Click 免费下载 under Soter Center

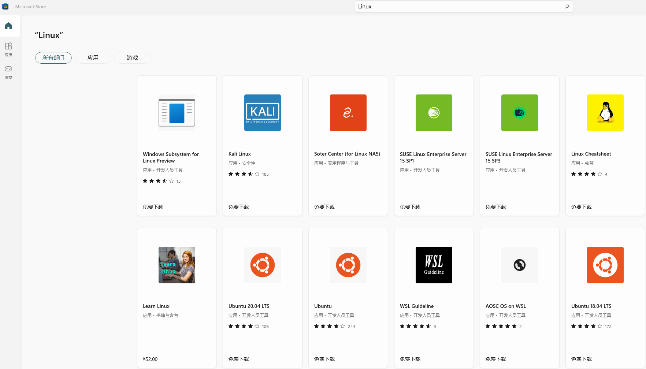click(x=324, y=207)
